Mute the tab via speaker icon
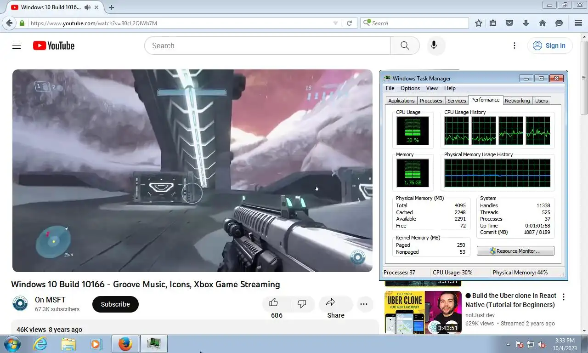588x353 pixels. click(87, 7)
